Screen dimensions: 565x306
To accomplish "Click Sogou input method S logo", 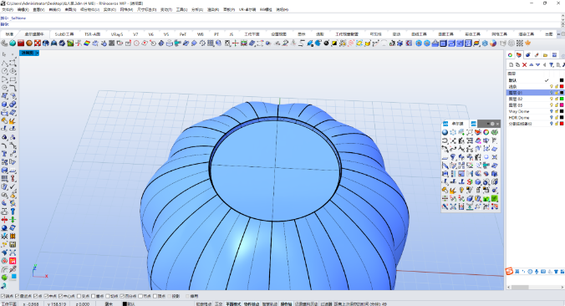I will click(x=509, y=271).
